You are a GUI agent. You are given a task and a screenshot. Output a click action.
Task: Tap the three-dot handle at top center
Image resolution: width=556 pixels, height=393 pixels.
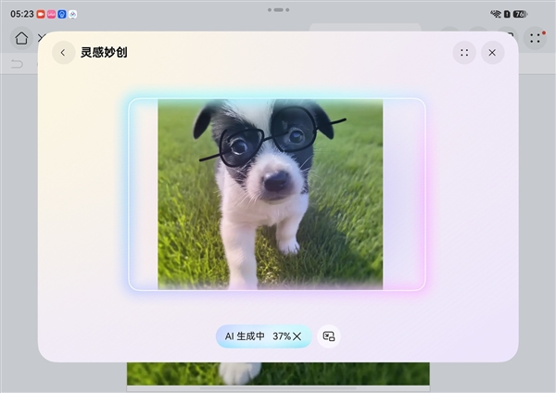click(x=277, y=9)
